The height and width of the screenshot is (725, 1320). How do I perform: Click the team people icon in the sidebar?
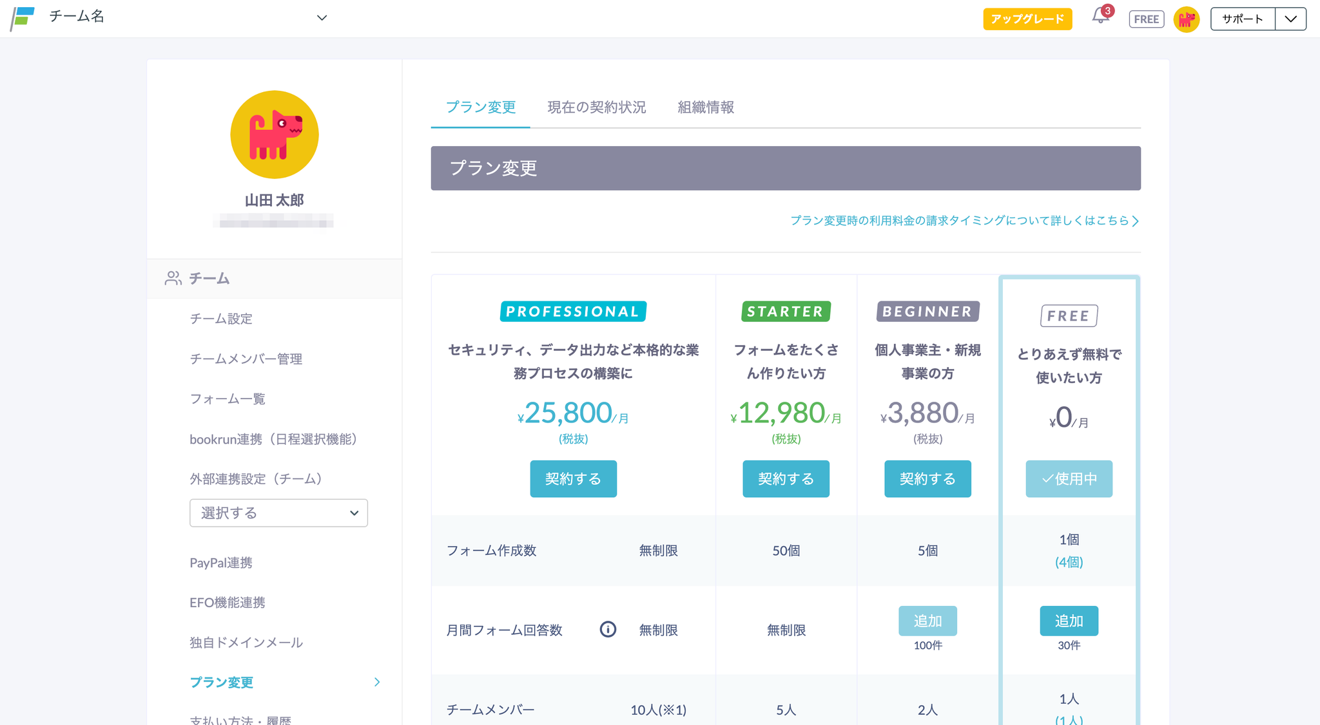pos(173,278)
